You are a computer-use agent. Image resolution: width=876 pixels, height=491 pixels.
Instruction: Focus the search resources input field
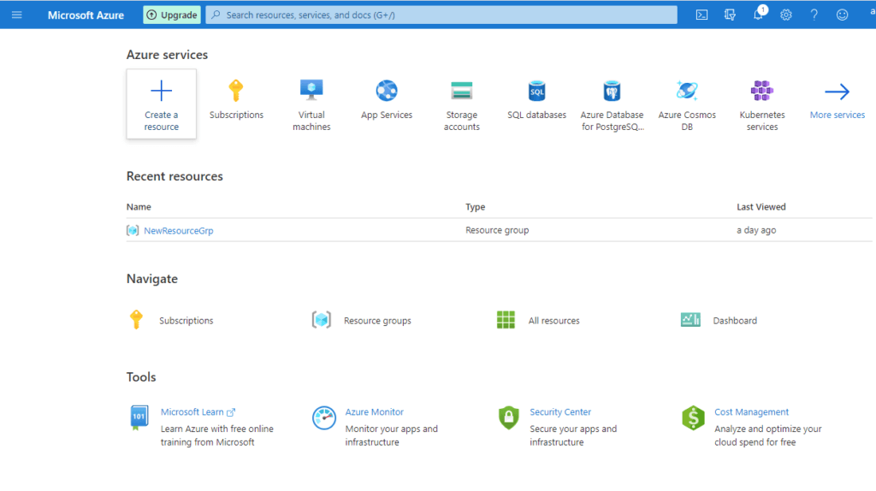(441, 15)
